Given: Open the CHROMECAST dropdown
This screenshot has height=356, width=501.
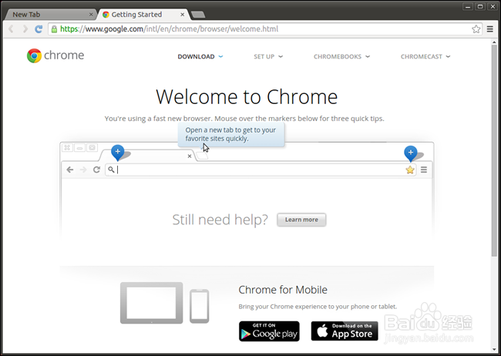Looking at the screenshot, I should pos(425,56).
